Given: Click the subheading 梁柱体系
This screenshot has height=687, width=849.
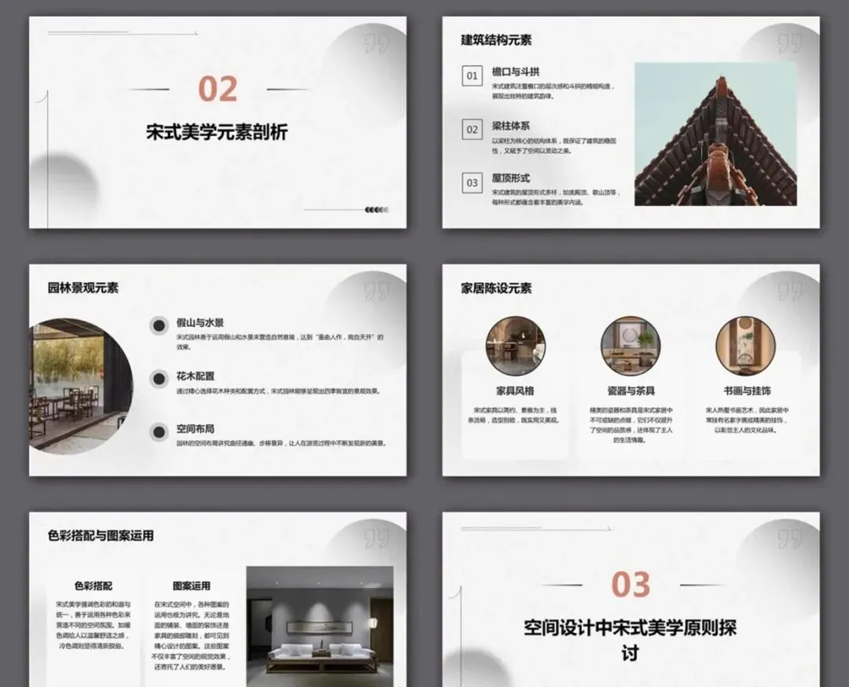Looking at the screenshot, I should point(511,126).
